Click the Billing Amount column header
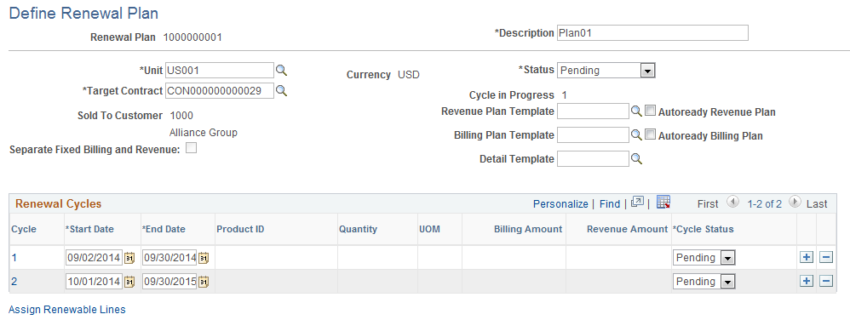The height and width of the screenshot is (320, 850). pos(528,229)
